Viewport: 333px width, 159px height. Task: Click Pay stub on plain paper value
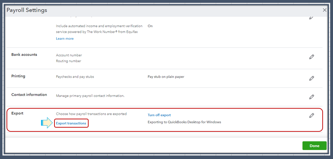click(166, 77)
